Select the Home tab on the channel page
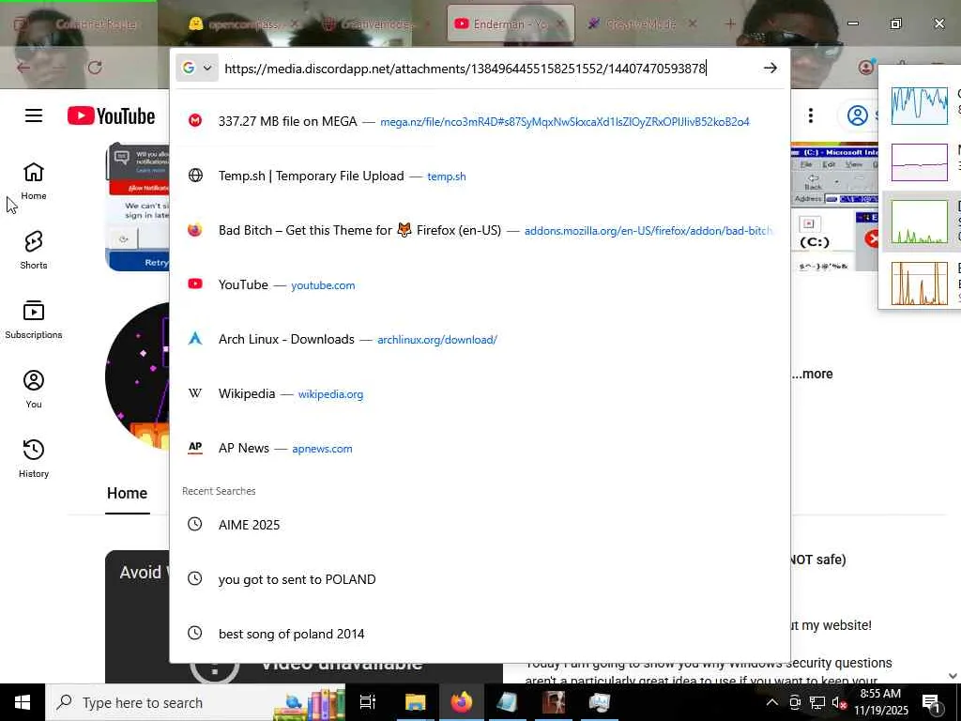Image resolution: width=961 pixels, height=721 pixels. [127, 494]
